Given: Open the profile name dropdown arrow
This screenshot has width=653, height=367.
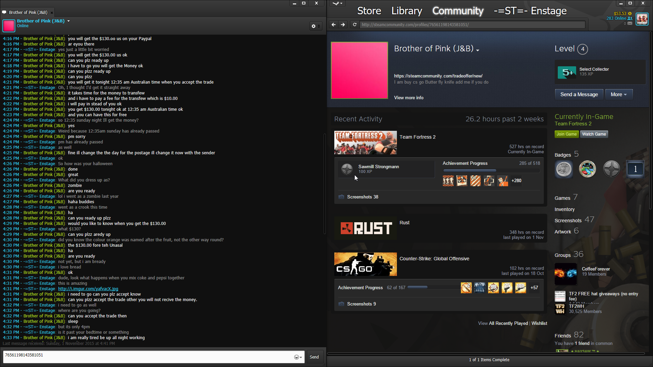Looking at the screenshot, I should pyautogui.click(x=478, y=50).
